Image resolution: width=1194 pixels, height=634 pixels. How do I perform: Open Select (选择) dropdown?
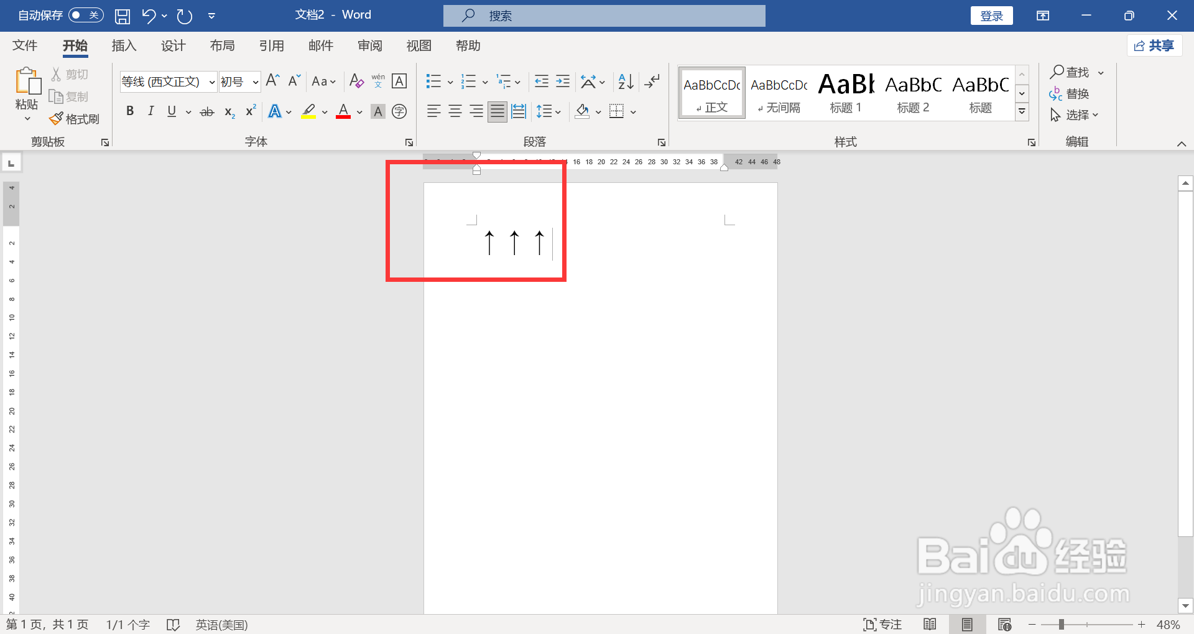pyautogui.click(x=1075, y=115)
